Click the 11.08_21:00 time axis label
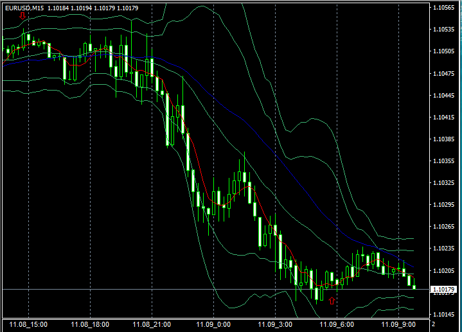Image resolution: width=462 pixels, height=332 pixels. [152, 325]
